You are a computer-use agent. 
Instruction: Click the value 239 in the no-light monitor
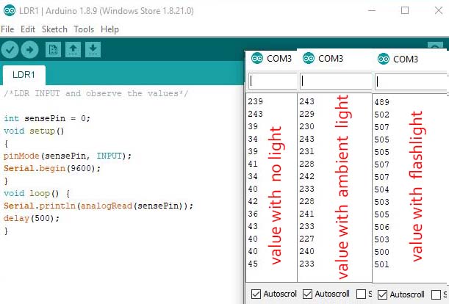[x=256, y=101]
